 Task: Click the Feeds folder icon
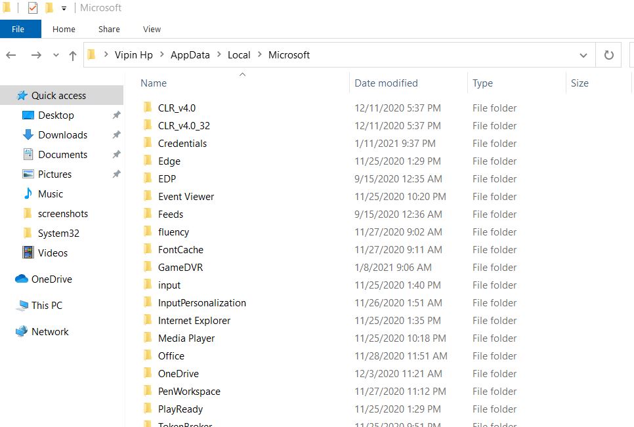148,214
